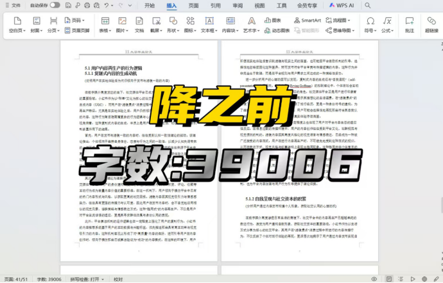Click the circular-arrow icon after the save icon

pyautogui.click(x=78, y=5)
